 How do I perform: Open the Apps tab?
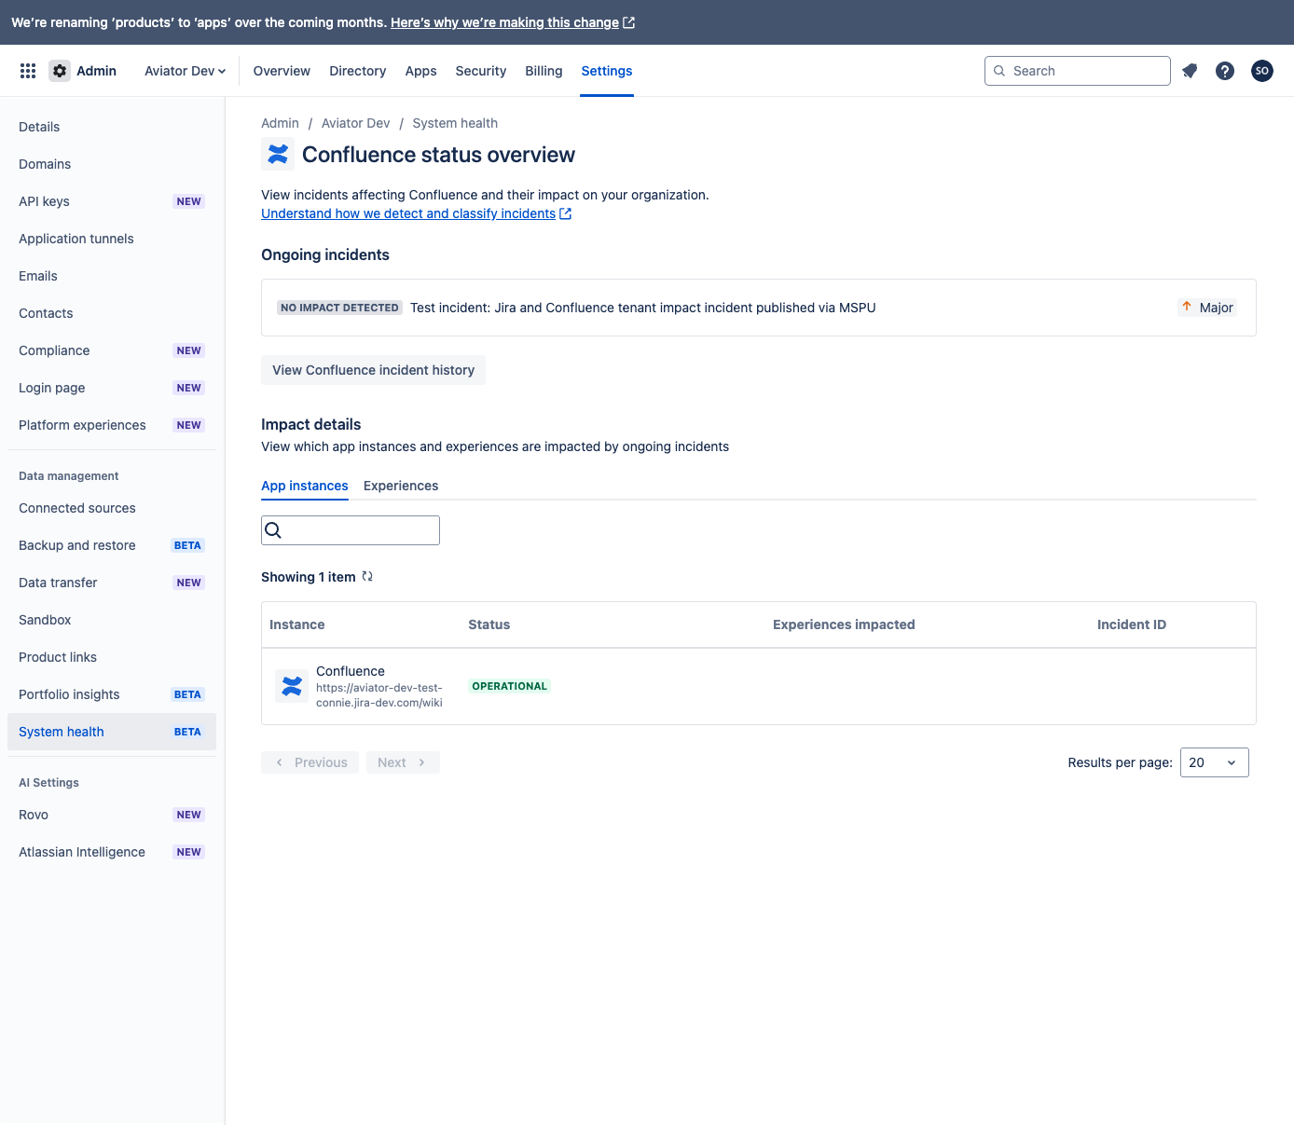coord(421,71)
